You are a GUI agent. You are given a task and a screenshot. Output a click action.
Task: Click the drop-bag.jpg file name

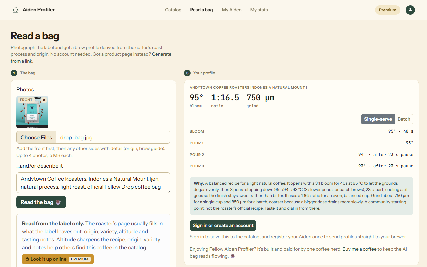point(76,137)
